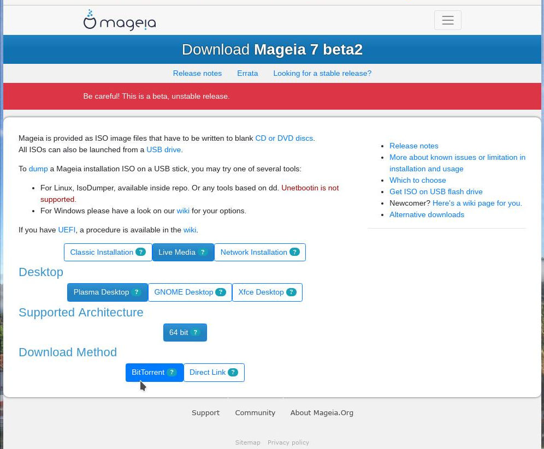
Task: Open the BitTorrent help icon
Action: [x=172, y=372]
